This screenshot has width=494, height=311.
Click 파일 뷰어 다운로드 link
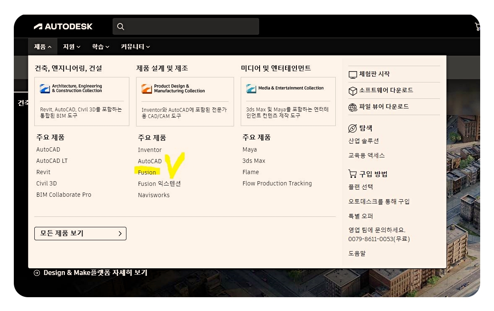(x=384, y=107)
